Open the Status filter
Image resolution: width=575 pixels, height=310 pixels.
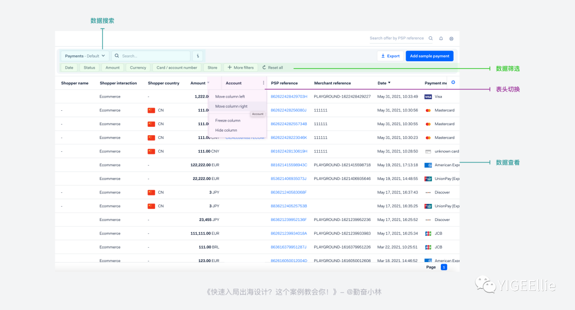point(89,68)
